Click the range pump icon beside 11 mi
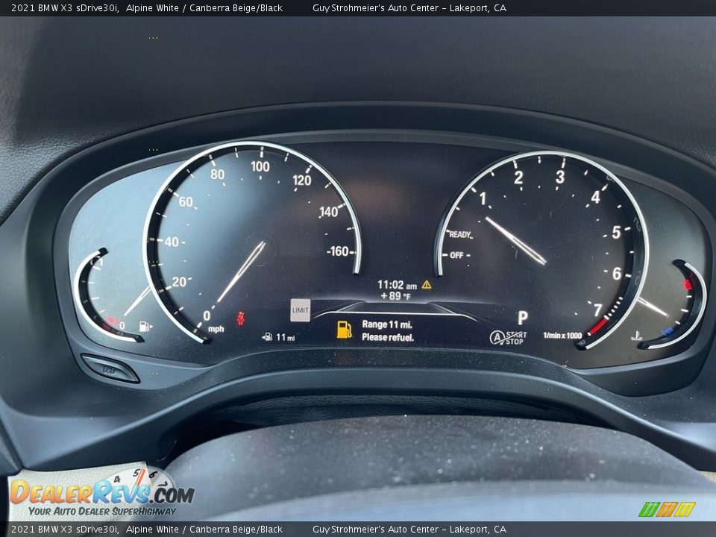Screen dimensions: 716x537 (268, 337)
